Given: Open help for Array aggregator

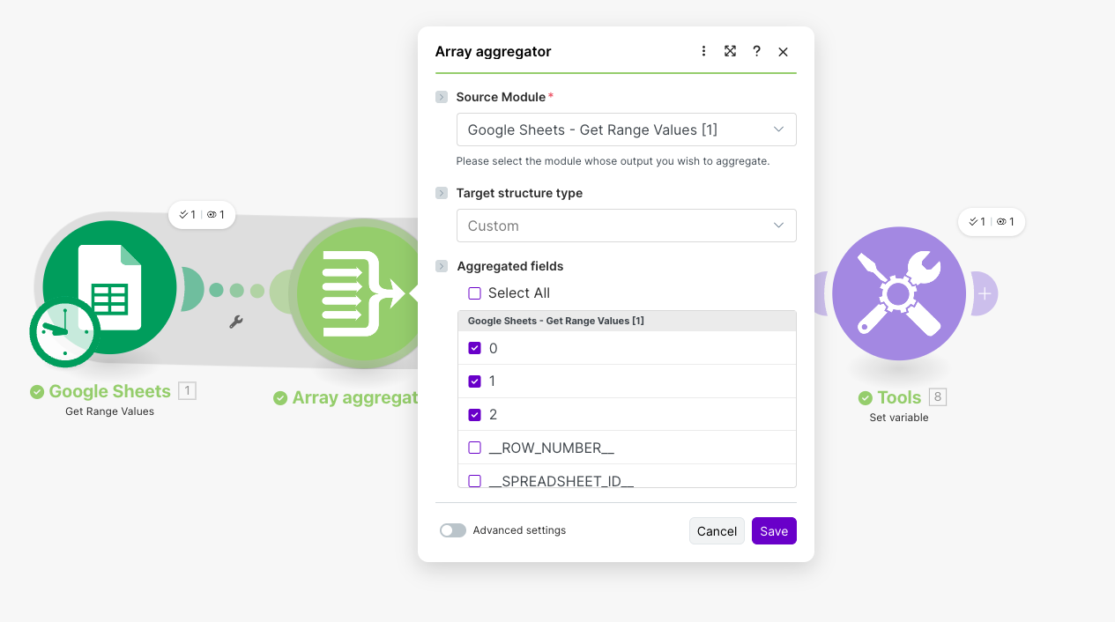Looking at the screenshot, I should [756, 51].
